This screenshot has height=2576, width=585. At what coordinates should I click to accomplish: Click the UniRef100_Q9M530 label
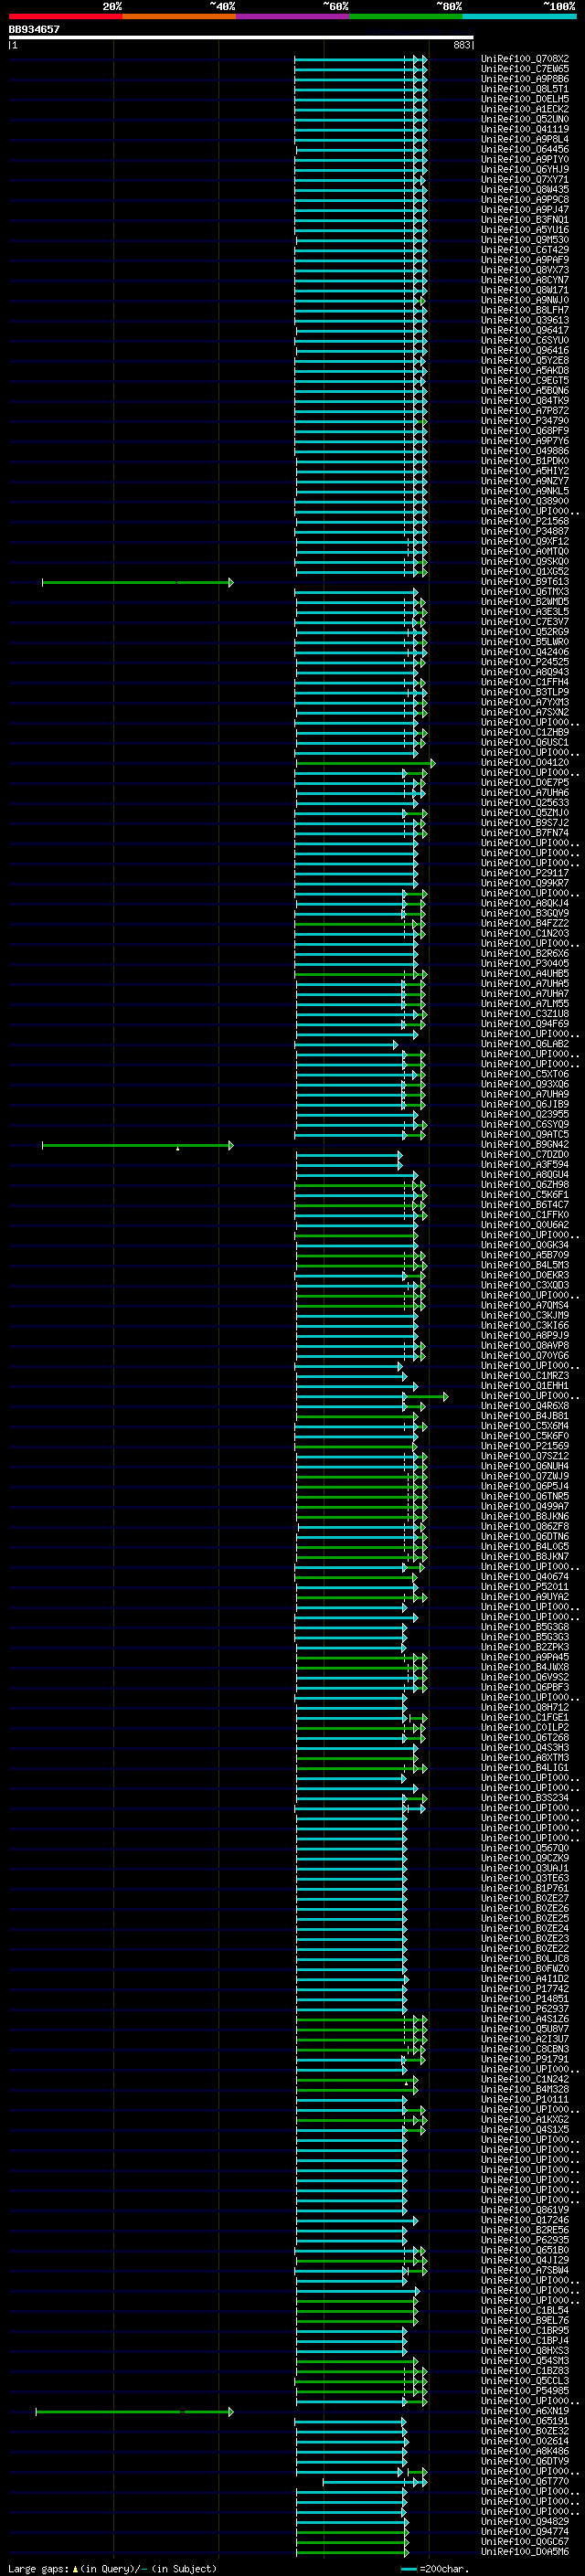coord(524,240)
